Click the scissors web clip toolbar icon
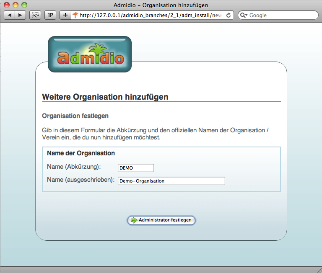 [x=35, y=15]
